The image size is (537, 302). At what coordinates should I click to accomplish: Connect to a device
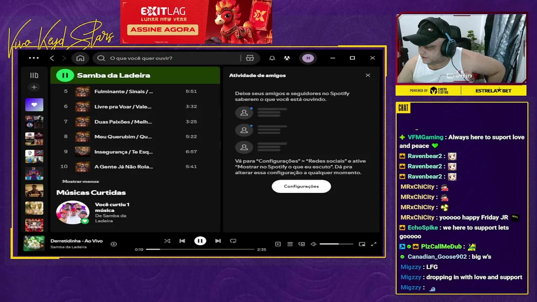301,244
